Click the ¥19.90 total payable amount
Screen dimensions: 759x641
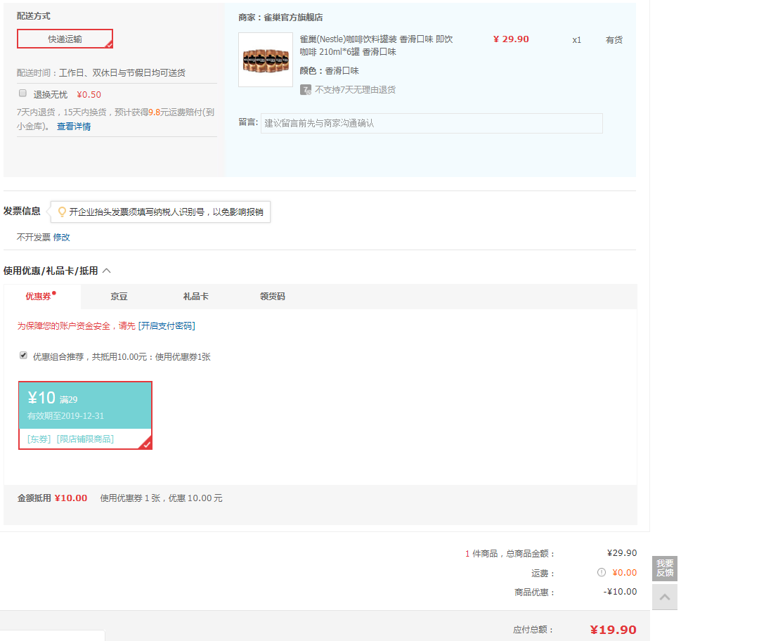click(613, 629)
